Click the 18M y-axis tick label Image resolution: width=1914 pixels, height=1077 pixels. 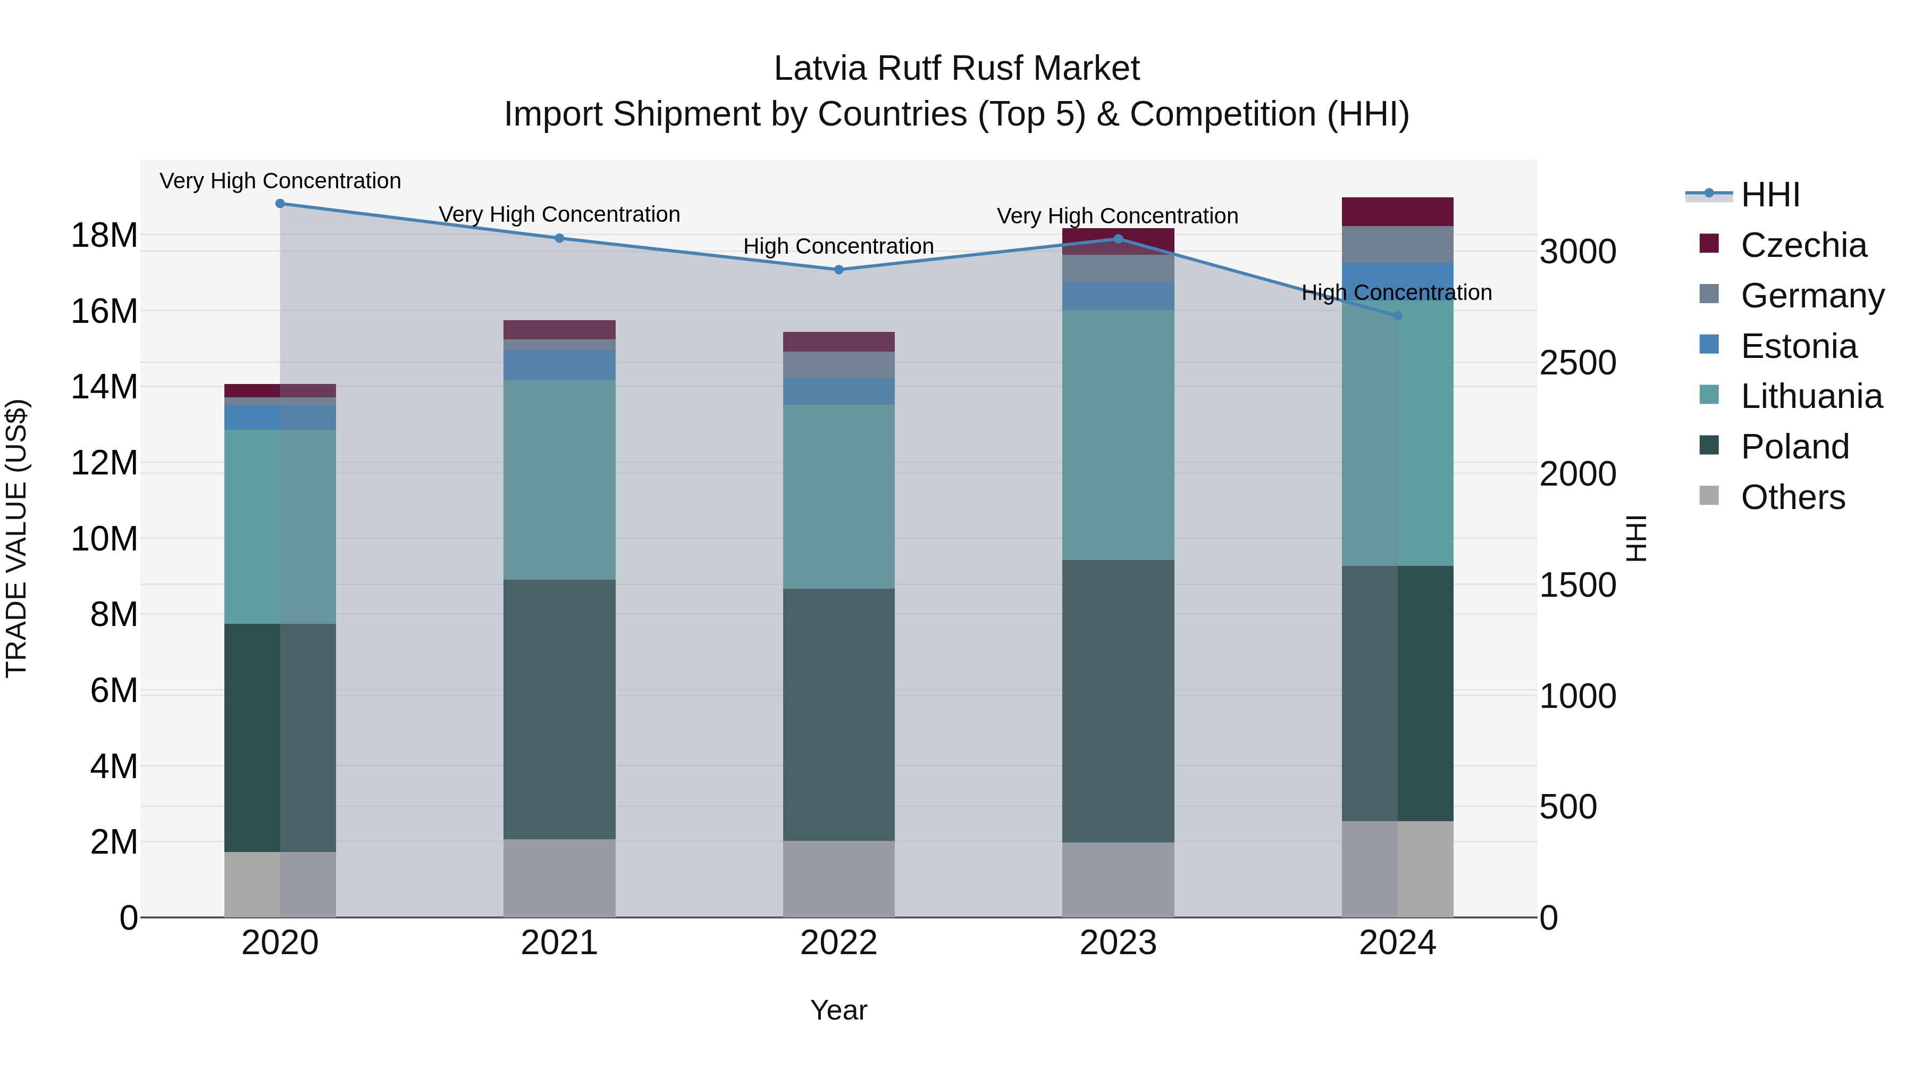tap(104, 235)
